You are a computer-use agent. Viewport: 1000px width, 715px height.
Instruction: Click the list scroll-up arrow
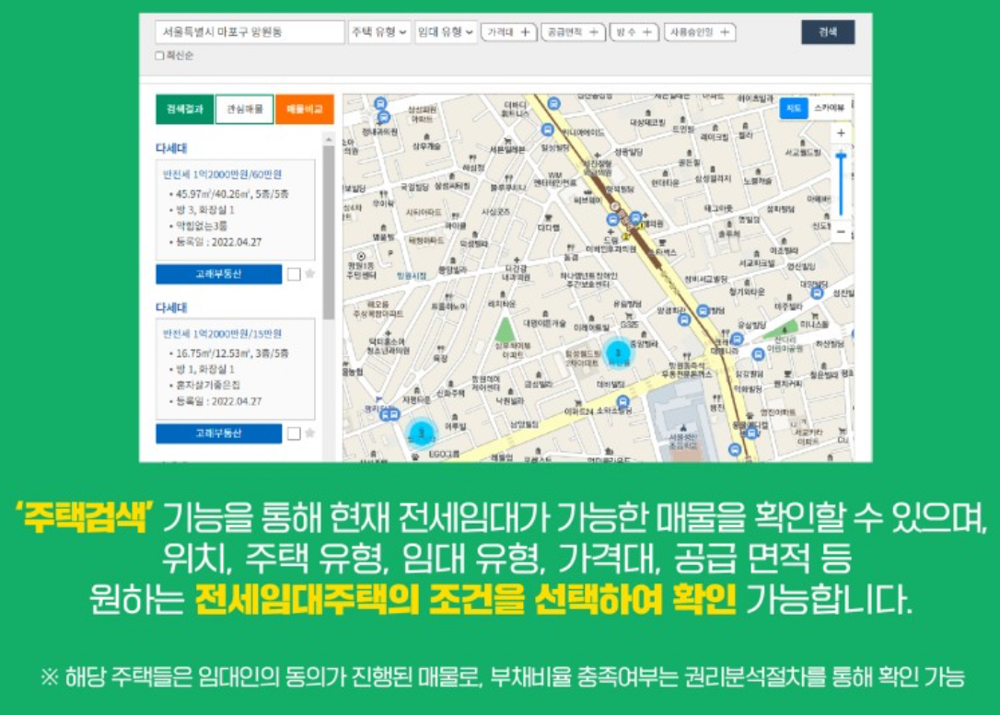point(329,139)
